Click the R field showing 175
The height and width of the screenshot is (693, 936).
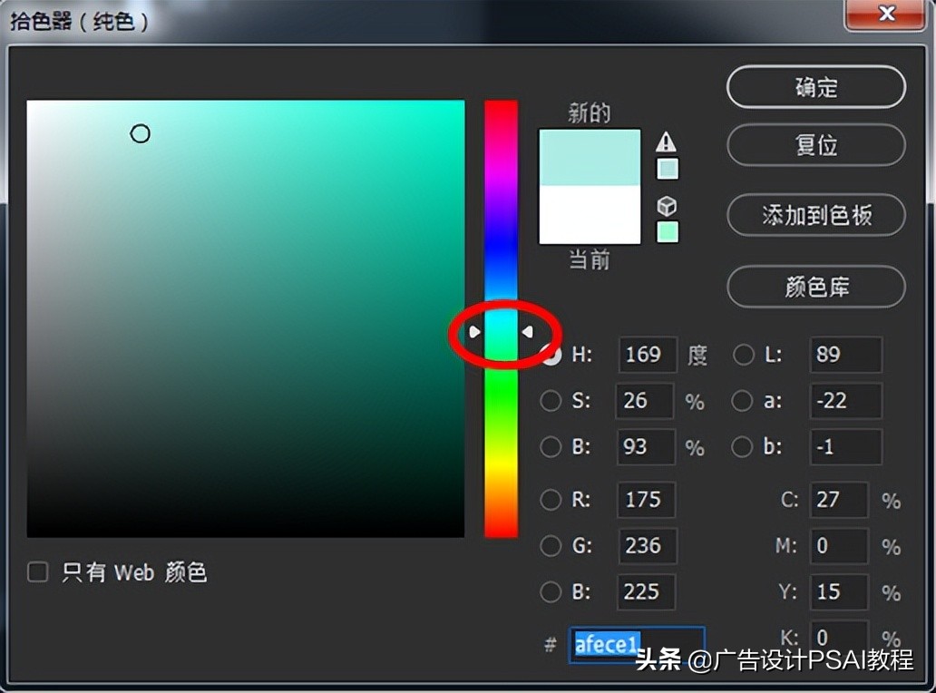(646, 499)
